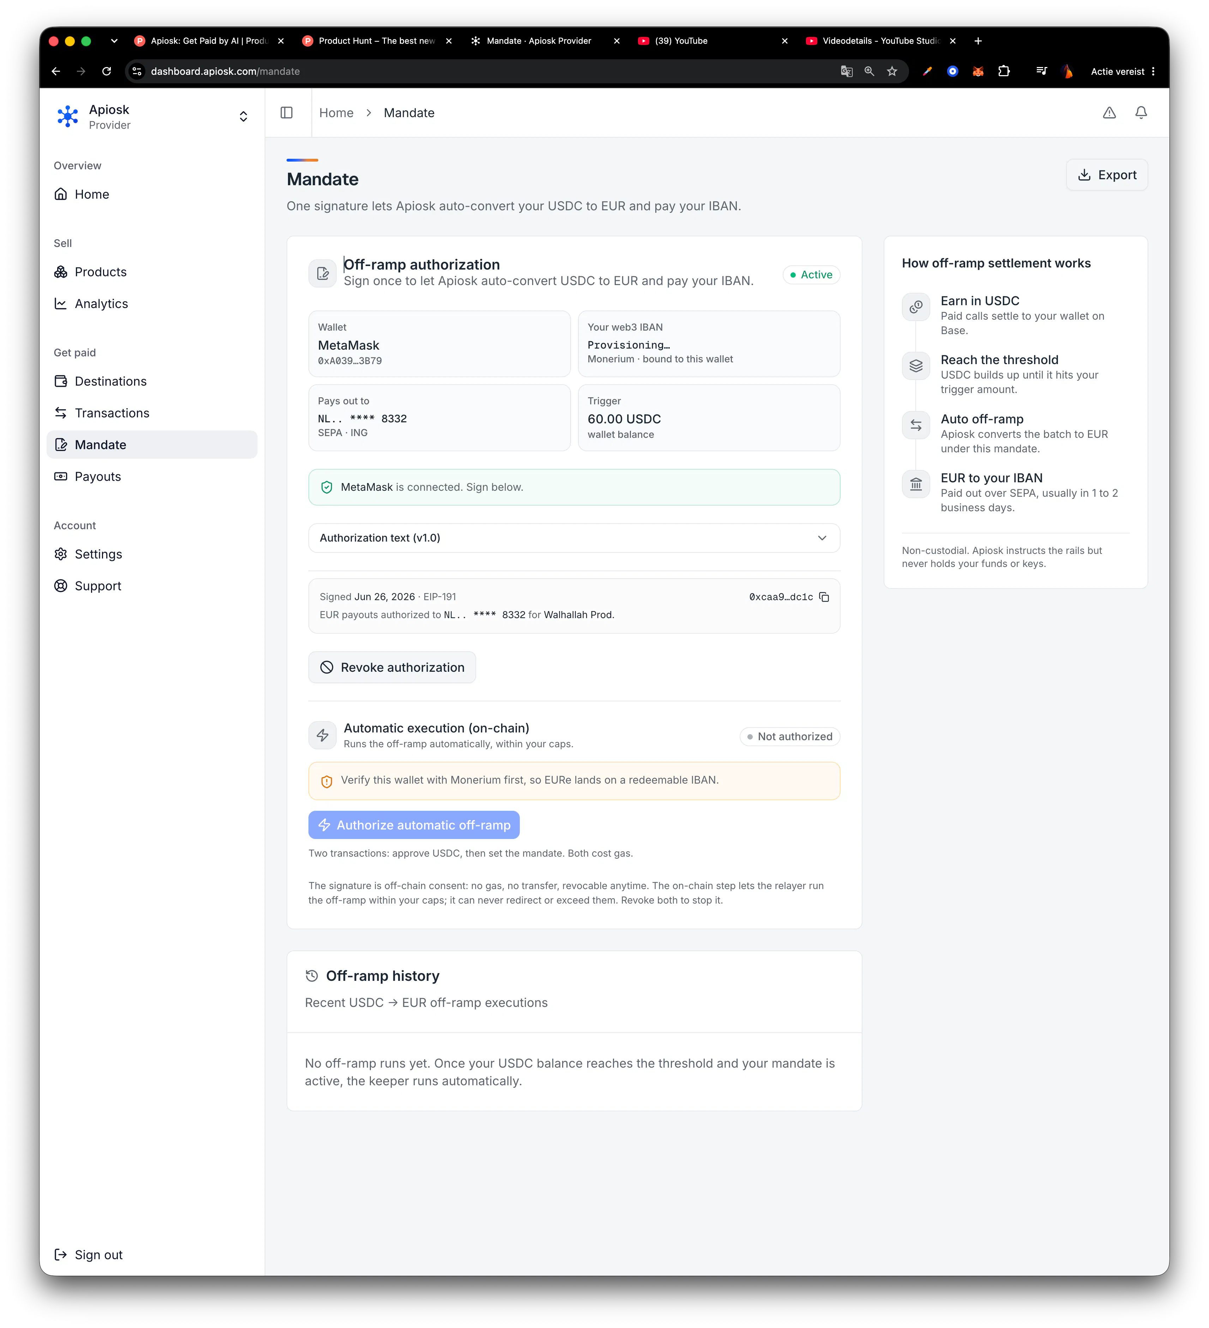Click the EUR to your IBAN step title
This screenshot has height=1328, width=1209.
[x=992, y=478]
